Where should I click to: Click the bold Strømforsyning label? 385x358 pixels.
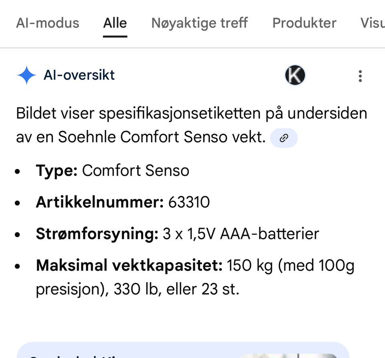(97, 234)
